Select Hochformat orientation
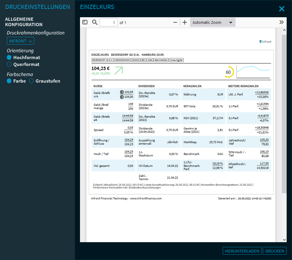The height and width of the screenshot is (260, 292). [9, 58]
